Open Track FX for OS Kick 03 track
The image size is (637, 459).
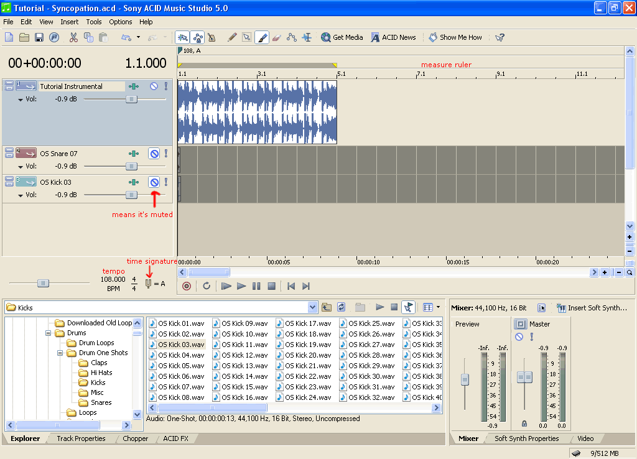tap(134, 182)
